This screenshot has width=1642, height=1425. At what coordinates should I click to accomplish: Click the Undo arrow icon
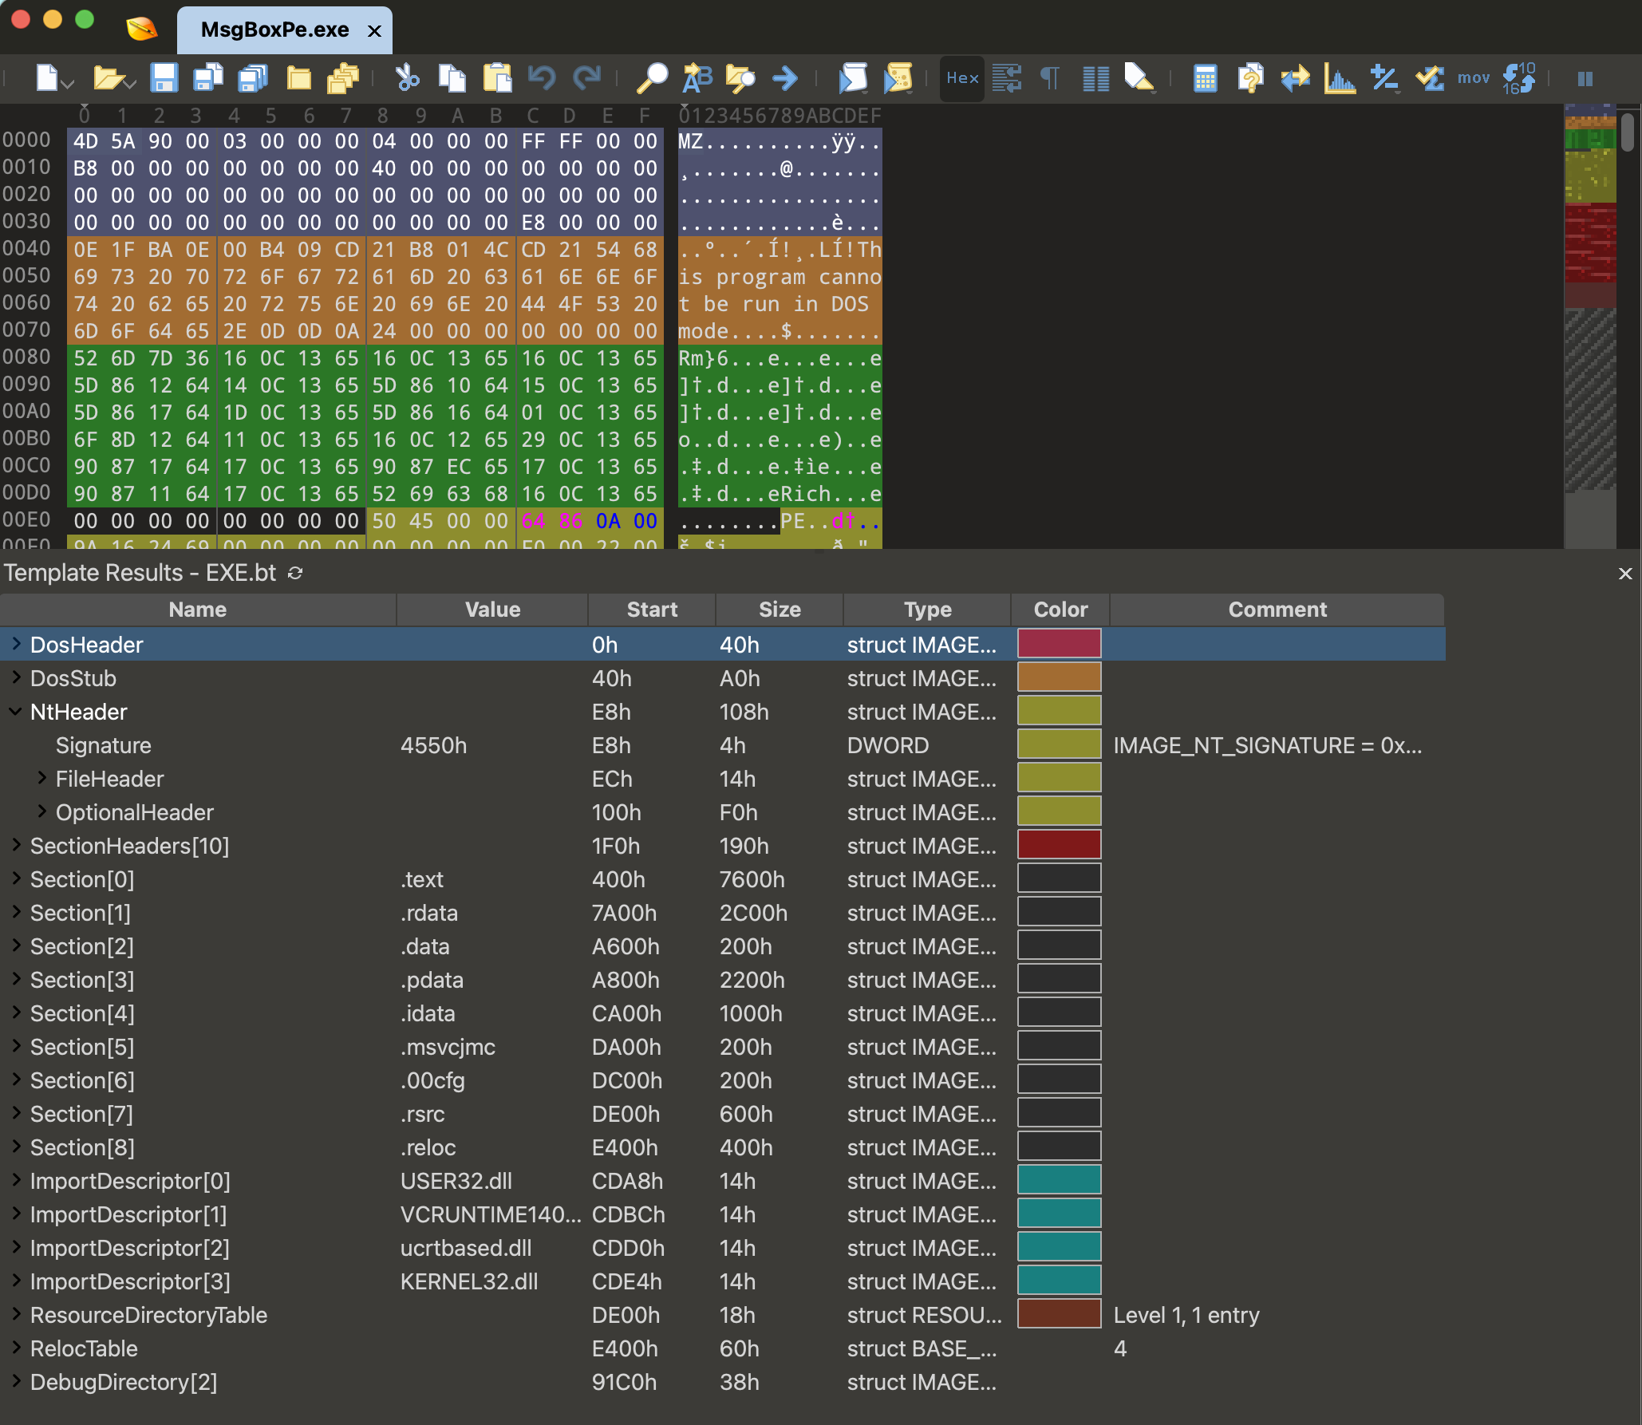tap(542, 78)
